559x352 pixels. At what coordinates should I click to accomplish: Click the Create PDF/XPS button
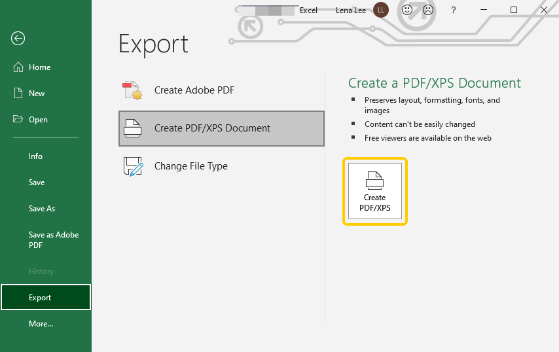375,191
